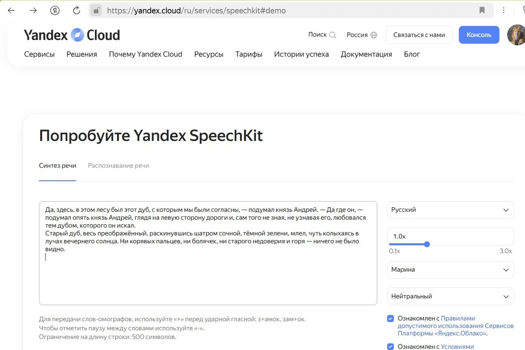Open the Марина voice dropdown
This screenshot has height=350, width=525.
click(x=451, y=270)
